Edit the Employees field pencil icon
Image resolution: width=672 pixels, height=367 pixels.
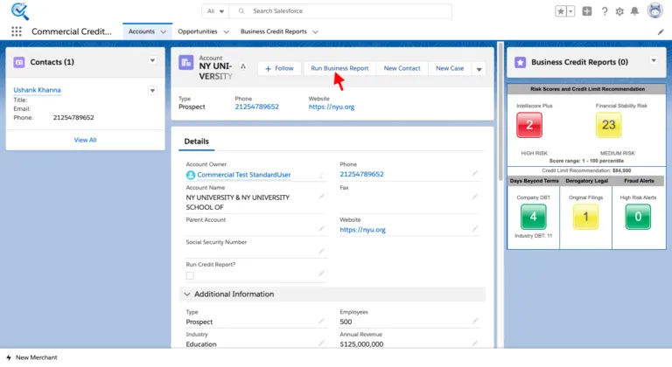[475, 322]
